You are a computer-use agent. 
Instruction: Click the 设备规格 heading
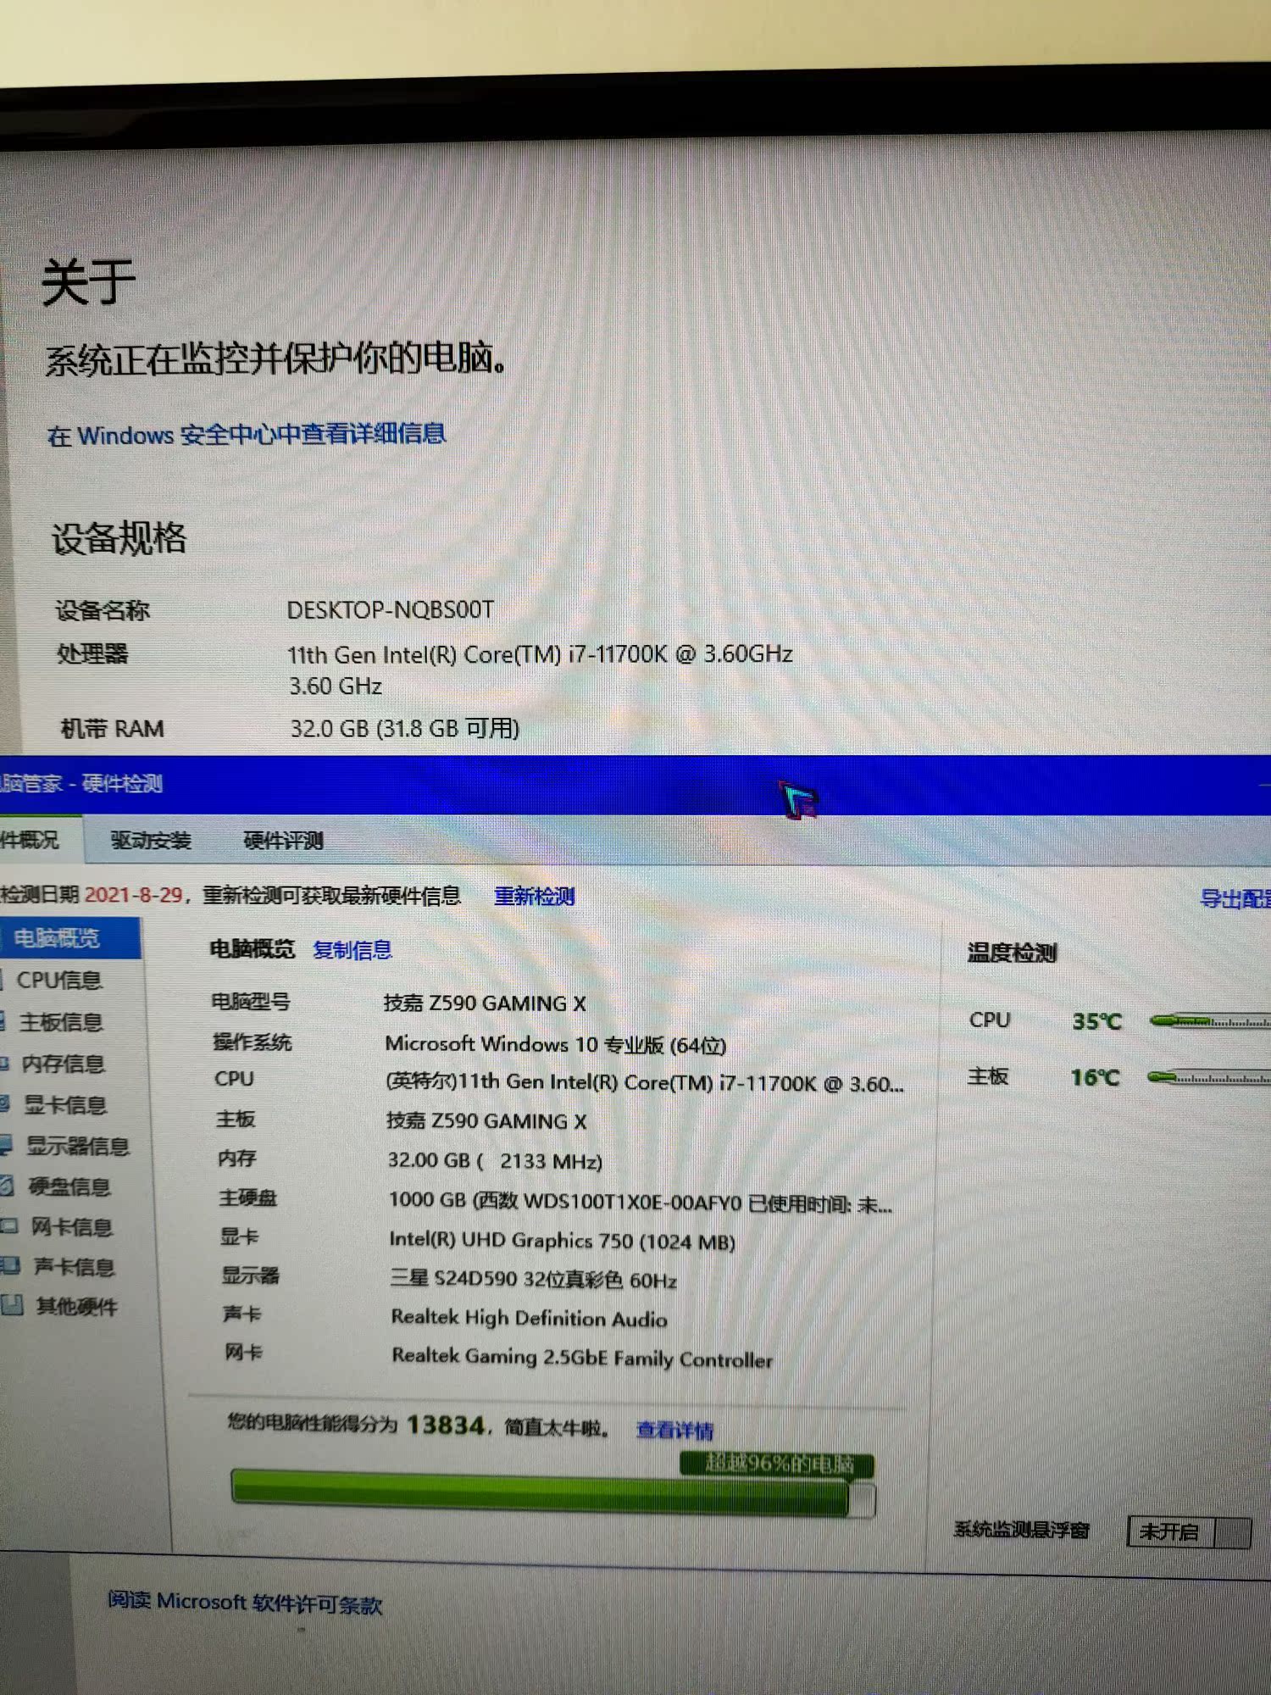(x=119, y=539)
